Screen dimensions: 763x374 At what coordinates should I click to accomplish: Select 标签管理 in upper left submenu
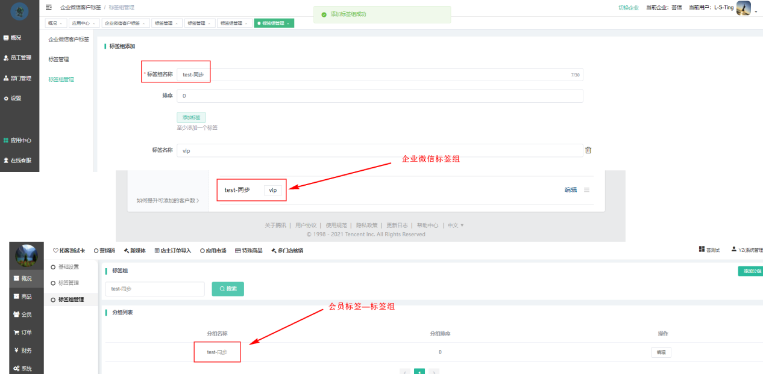click(x=58, y=60)
